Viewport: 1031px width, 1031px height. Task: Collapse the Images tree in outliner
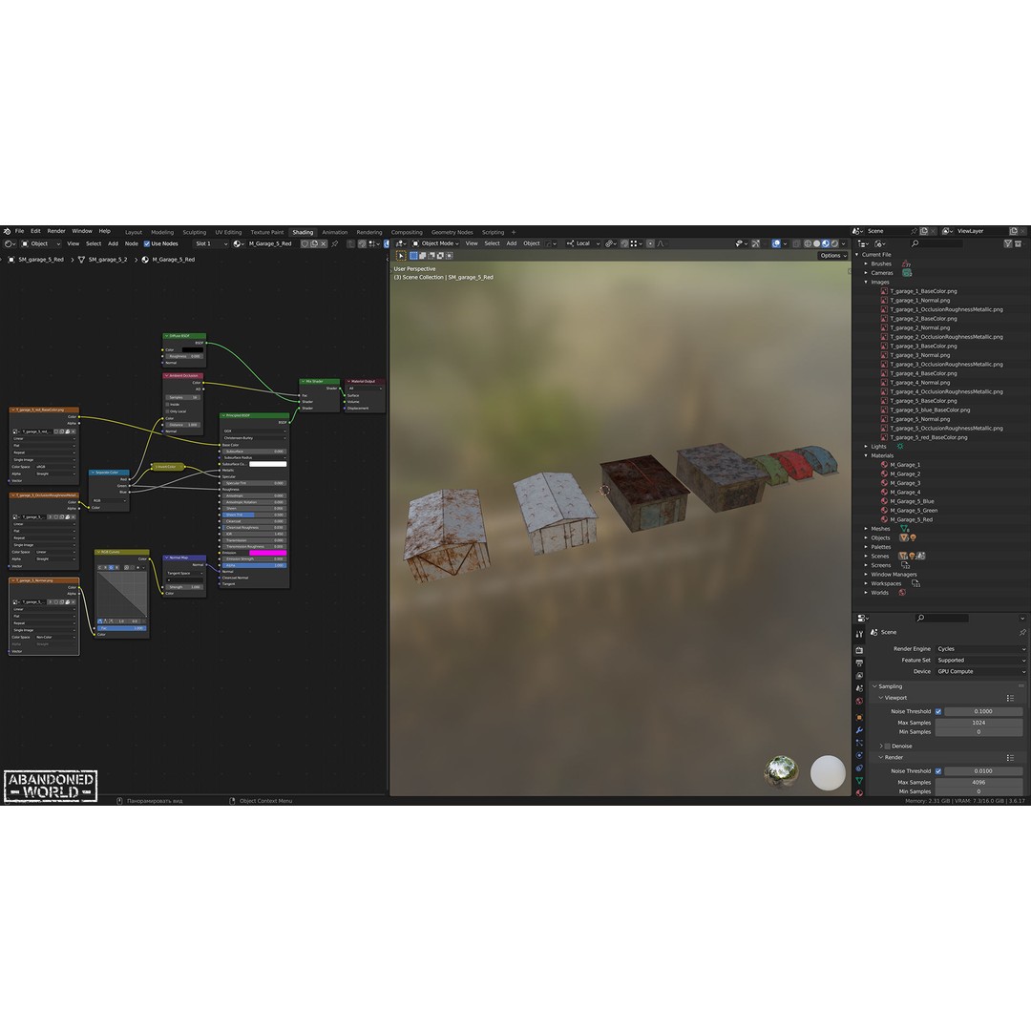866,282
